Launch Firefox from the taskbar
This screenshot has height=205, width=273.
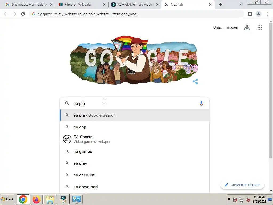coord(36,199)
